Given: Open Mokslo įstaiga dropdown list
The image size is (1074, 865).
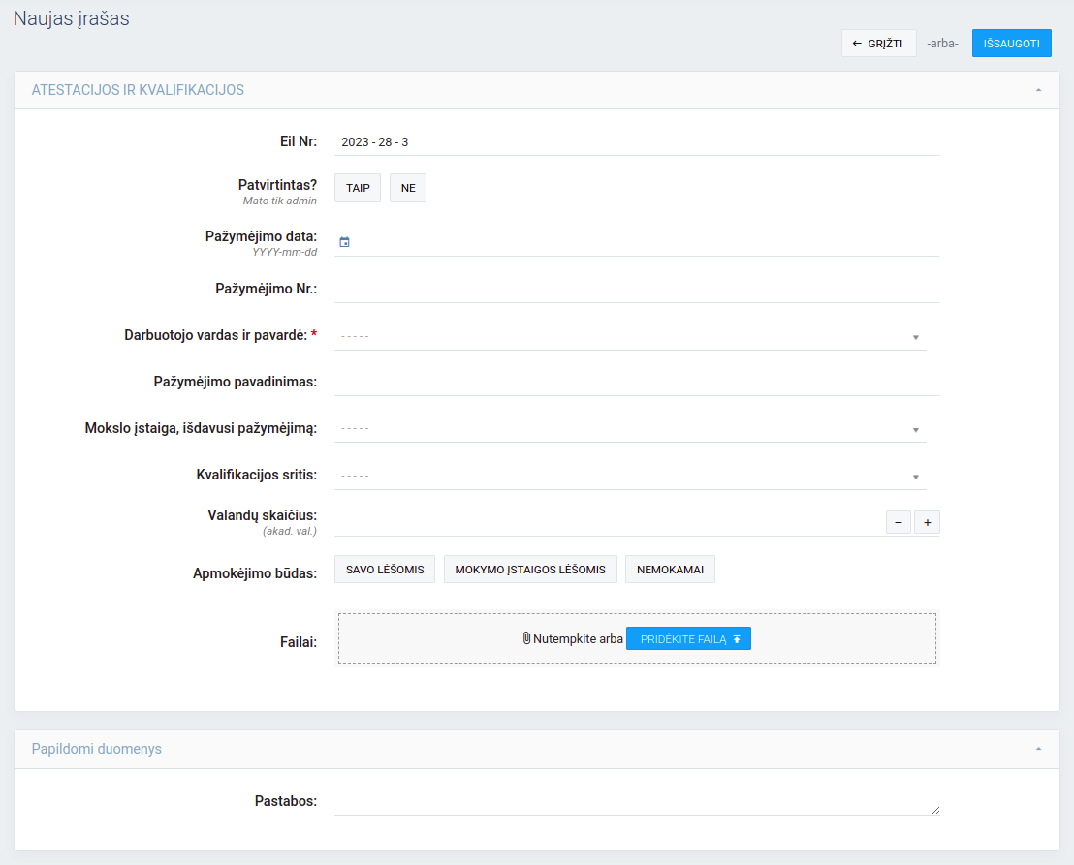Looking at the screenshot, I should click(630, 428).
